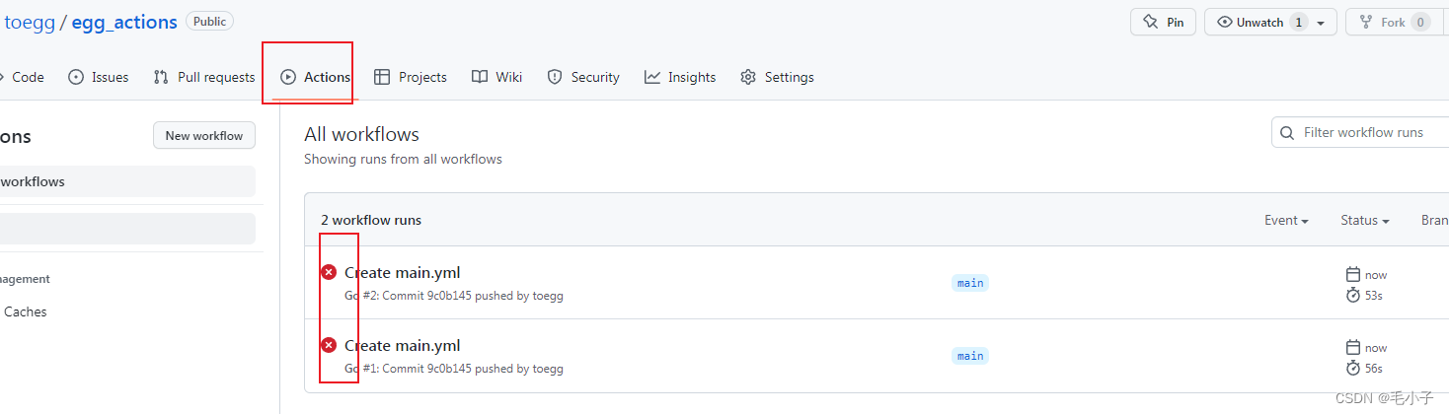Click the stopwatch icon beside 53s
The image size is (1449, 414).
click(1353, 295)
